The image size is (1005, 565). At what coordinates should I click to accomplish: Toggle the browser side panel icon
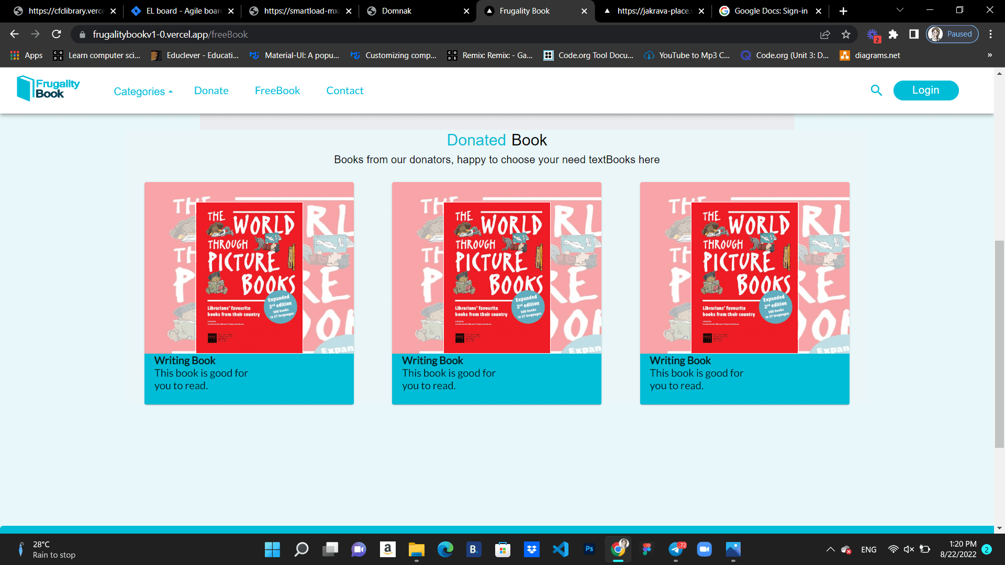coord(914,34)
